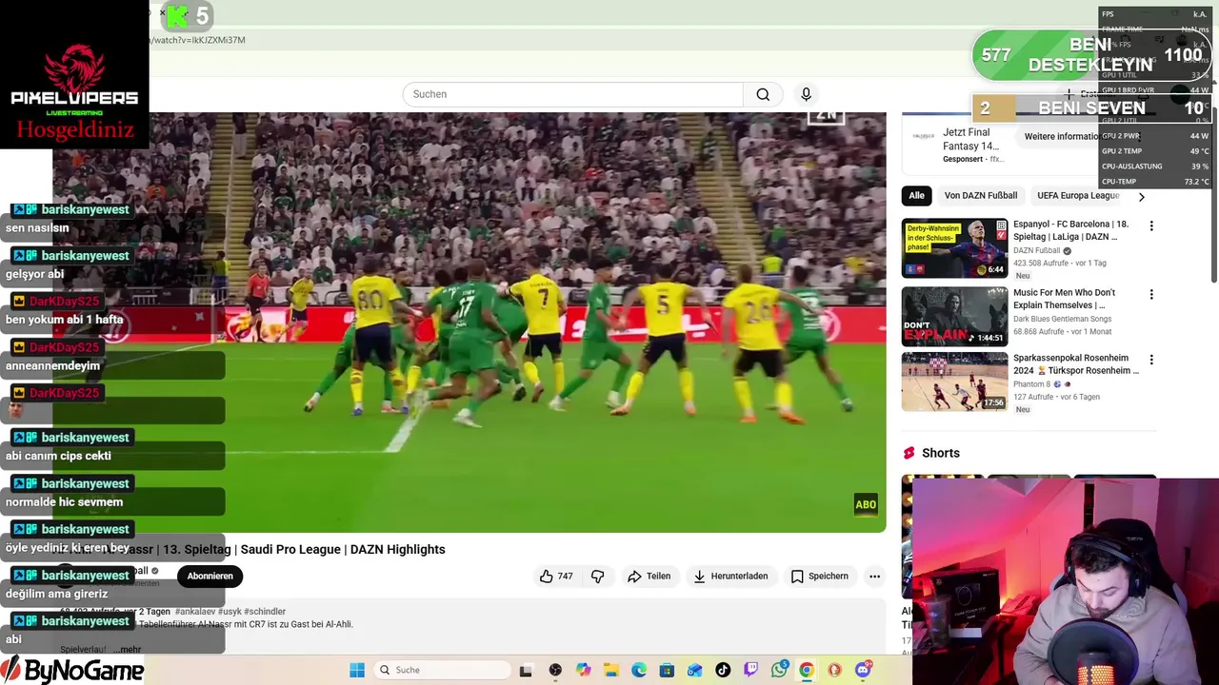Viewport: 1219px width, 685px height.
Task: Launch Copilot from the taskbar
Action: coord(583,670)
